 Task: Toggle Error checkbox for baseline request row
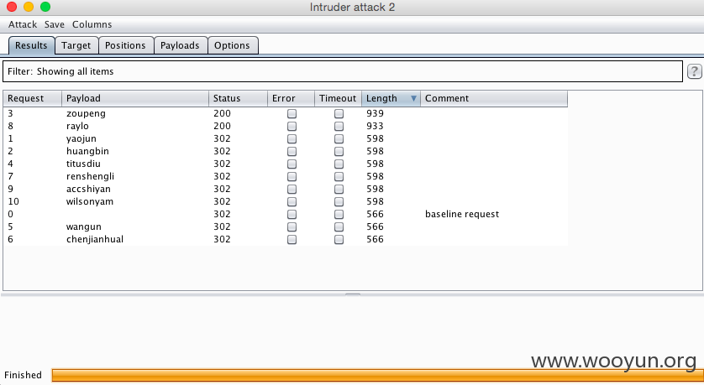point(292,214)
